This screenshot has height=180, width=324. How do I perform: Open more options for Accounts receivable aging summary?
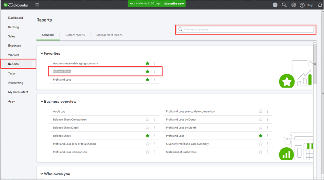point(154,63)
